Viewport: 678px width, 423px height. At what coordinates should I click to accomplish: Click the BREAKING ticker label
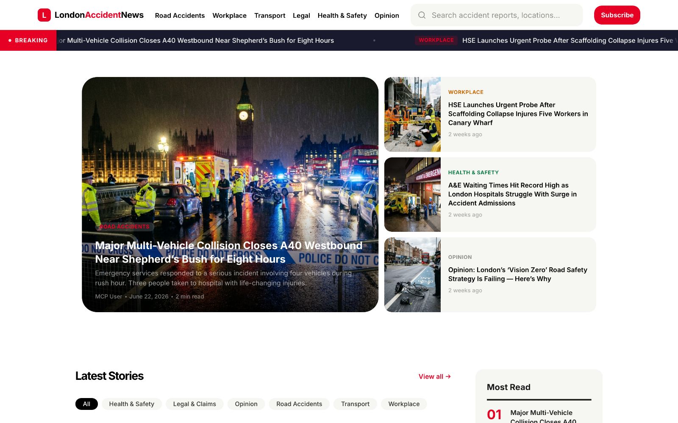pyautogui.click(x=28, y=41)
